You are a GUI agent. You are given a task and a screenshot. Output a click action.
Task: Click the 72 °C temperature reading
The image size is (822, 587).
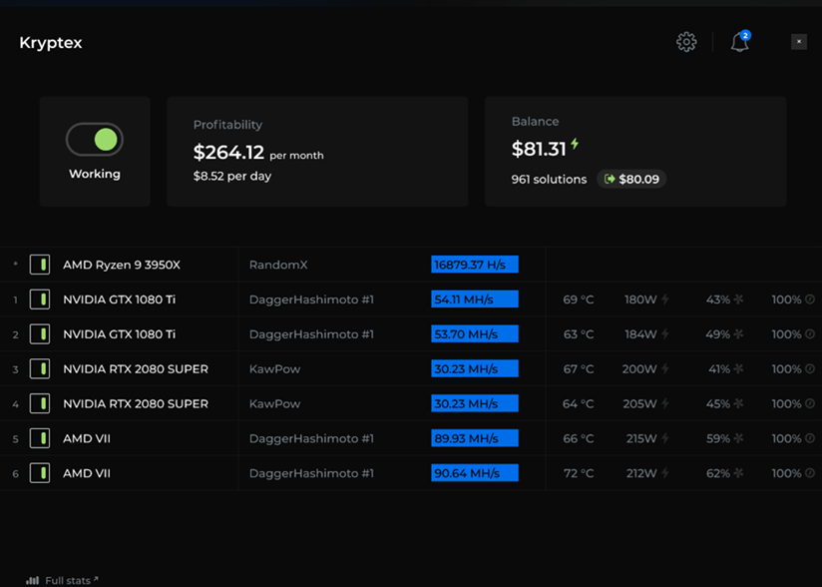point(579,473)
